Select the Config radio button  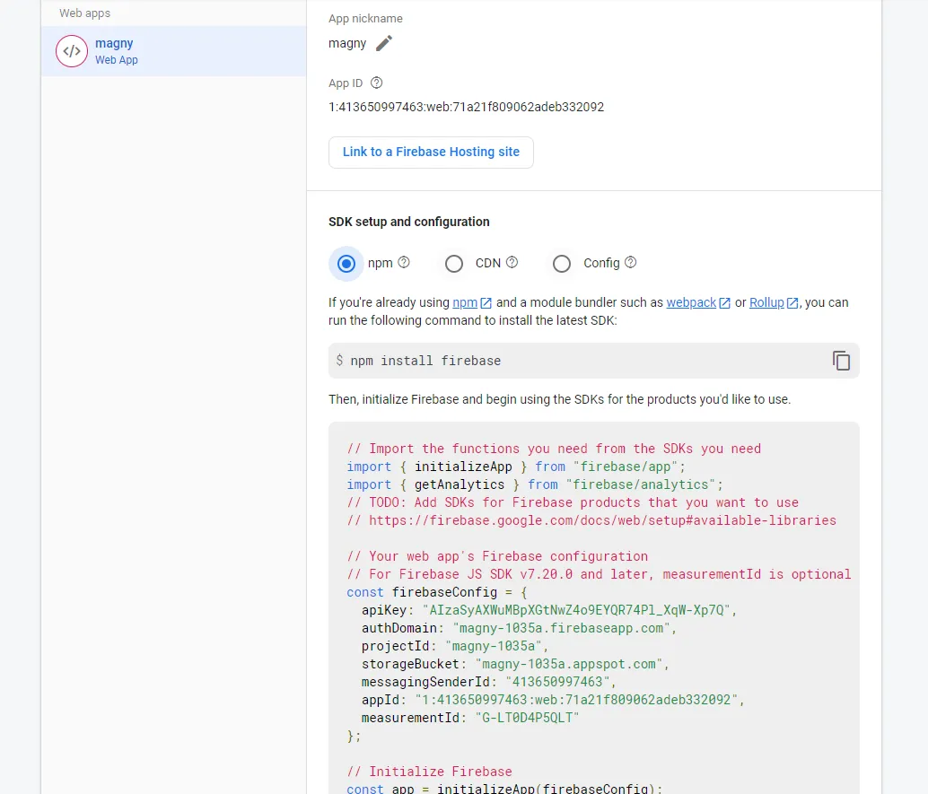562,264
